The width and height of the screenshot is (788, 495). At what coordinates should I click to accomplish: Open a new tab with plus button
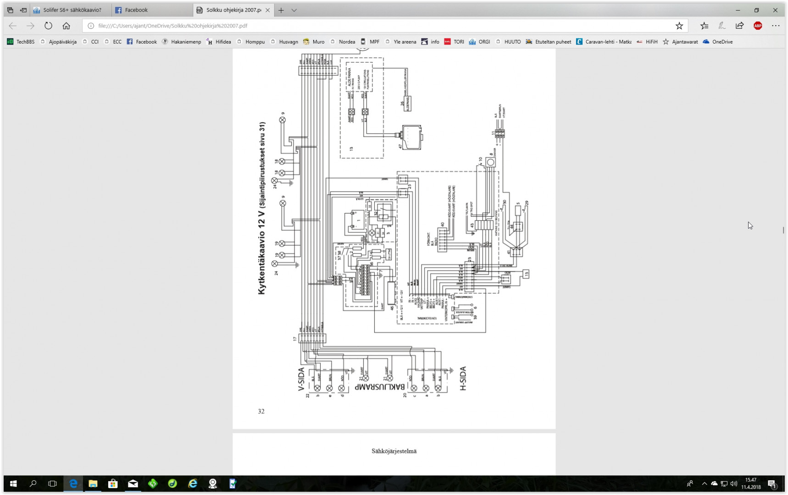tap(281, 10)
